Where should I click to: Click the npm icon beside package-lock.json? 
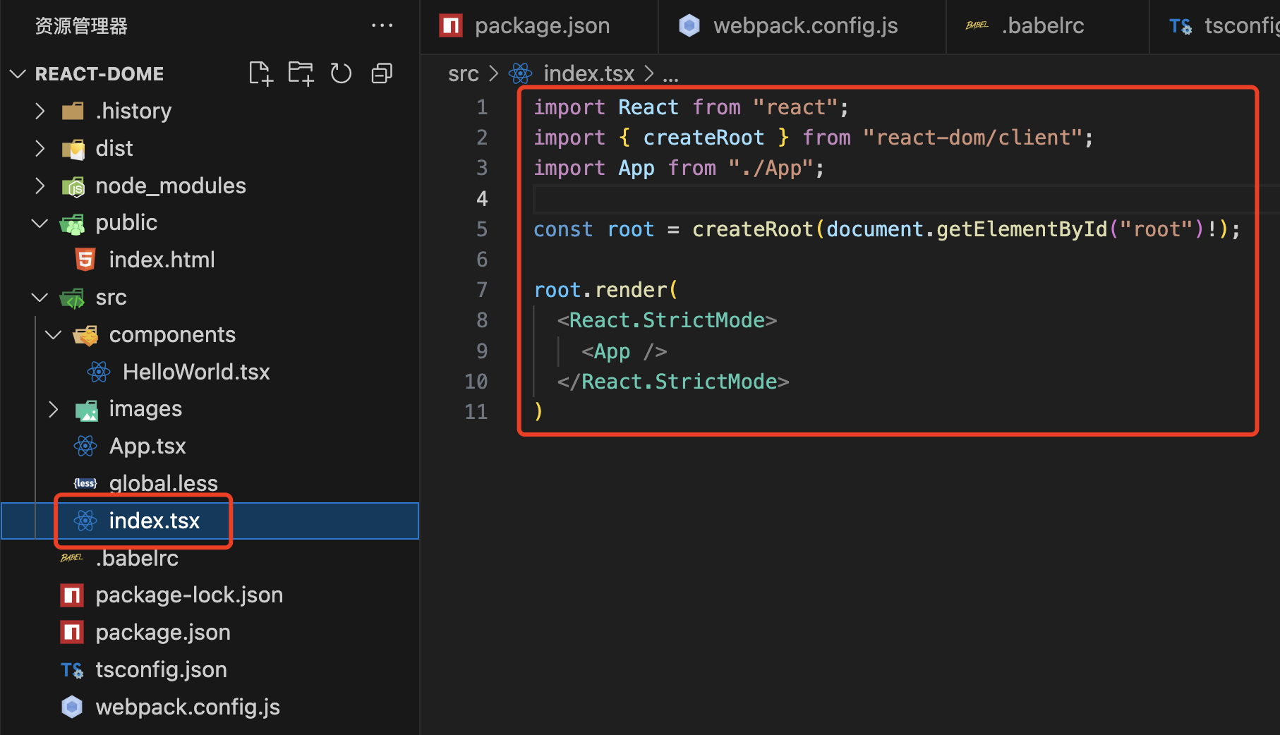point(71,595)
